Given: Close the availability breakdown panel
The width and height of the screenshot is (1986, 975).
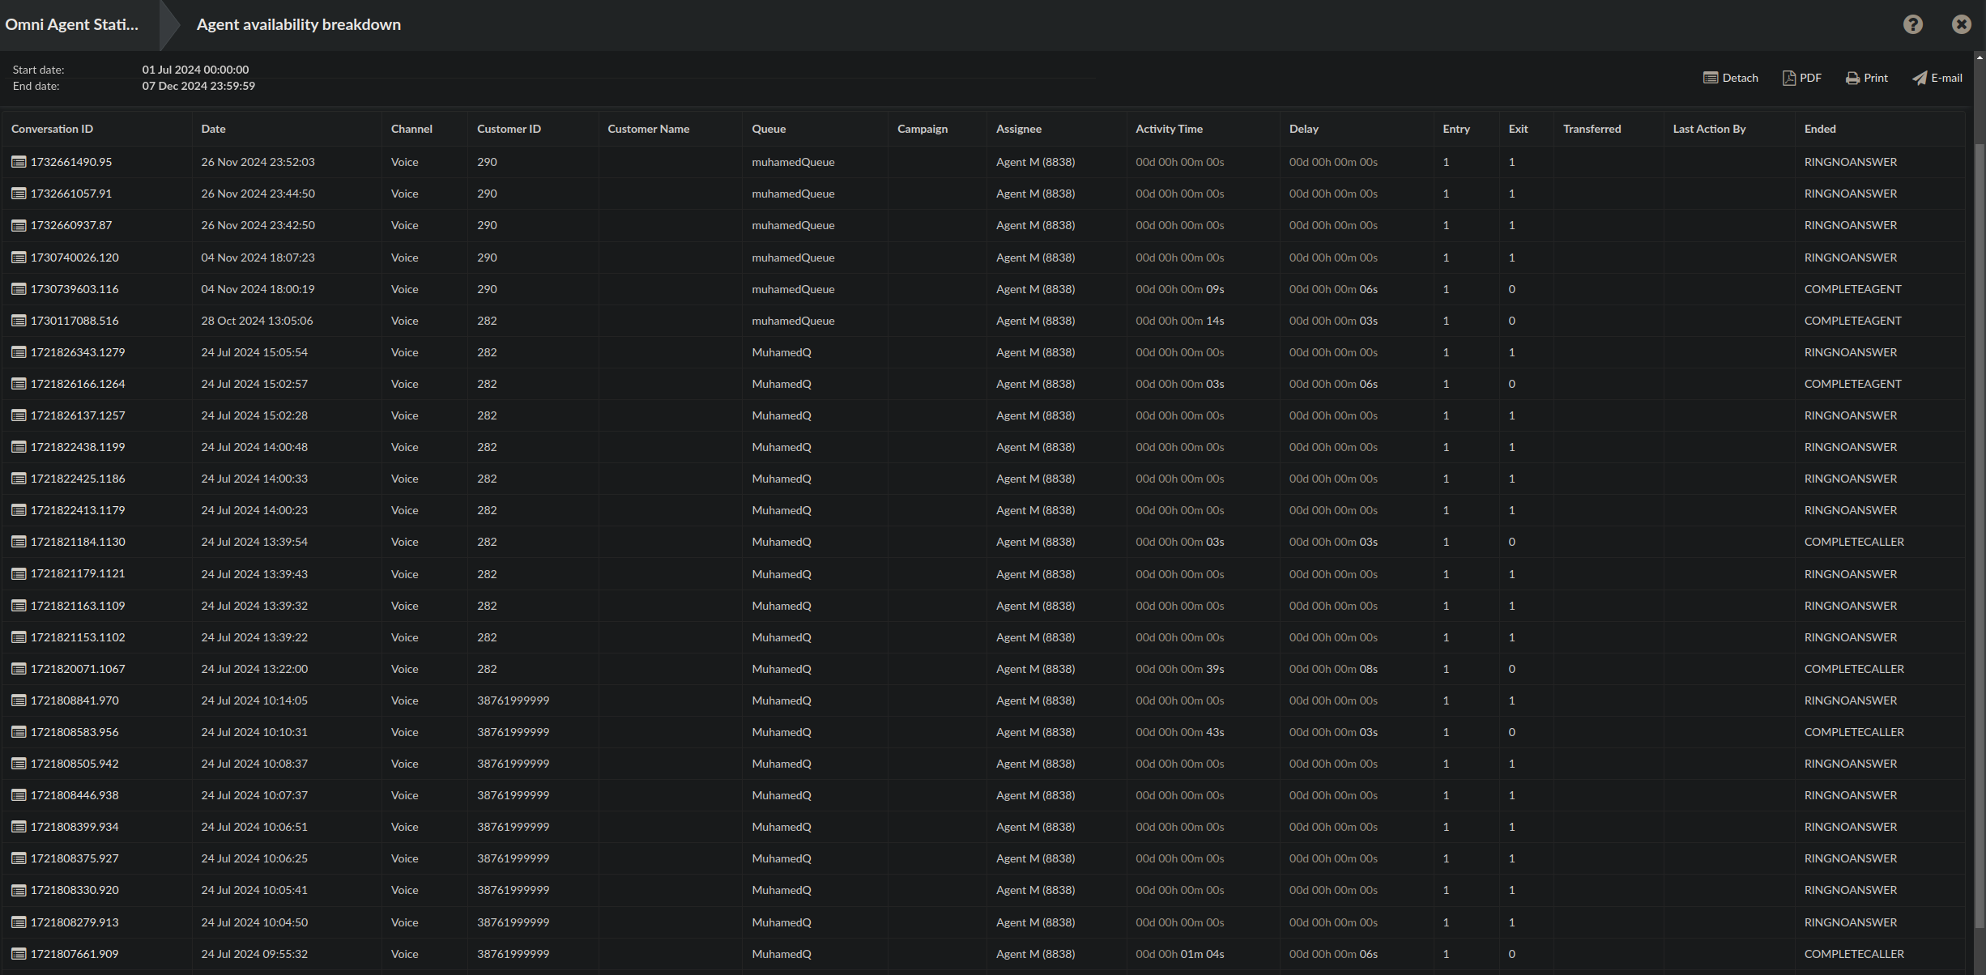Looking at the screenshot, I should (x=1961, y=24).
